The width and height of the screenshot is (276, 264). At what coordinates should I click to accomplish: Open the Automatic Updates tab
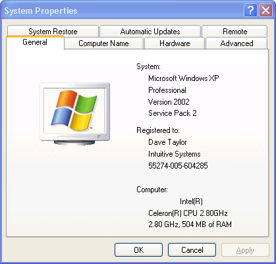(150, 31)
